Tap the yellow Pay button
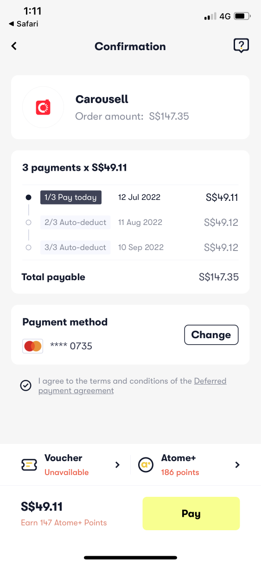 (191, 514)
